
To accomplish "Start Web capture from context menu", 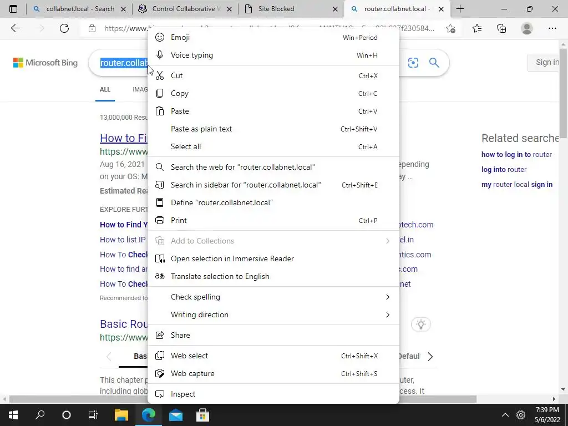I will point(273,373).
